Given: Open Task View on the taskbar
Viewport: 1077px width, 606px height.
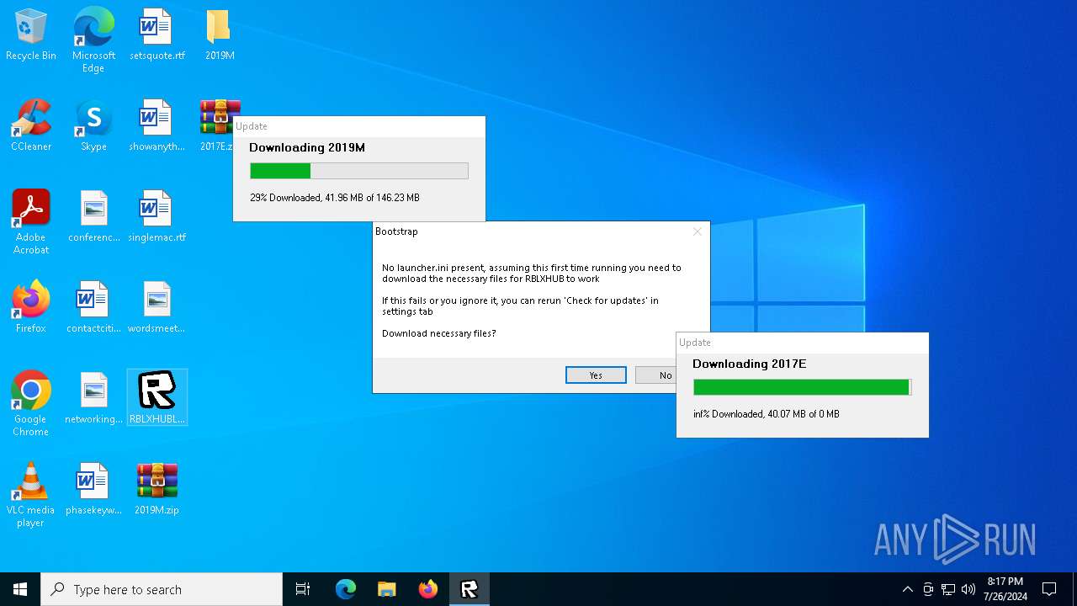Looking at the screenshot, I should tap(303, 589).
